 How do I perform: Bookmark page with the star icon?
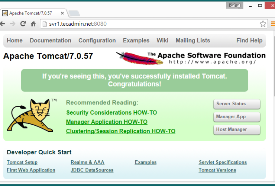(263, 24)
